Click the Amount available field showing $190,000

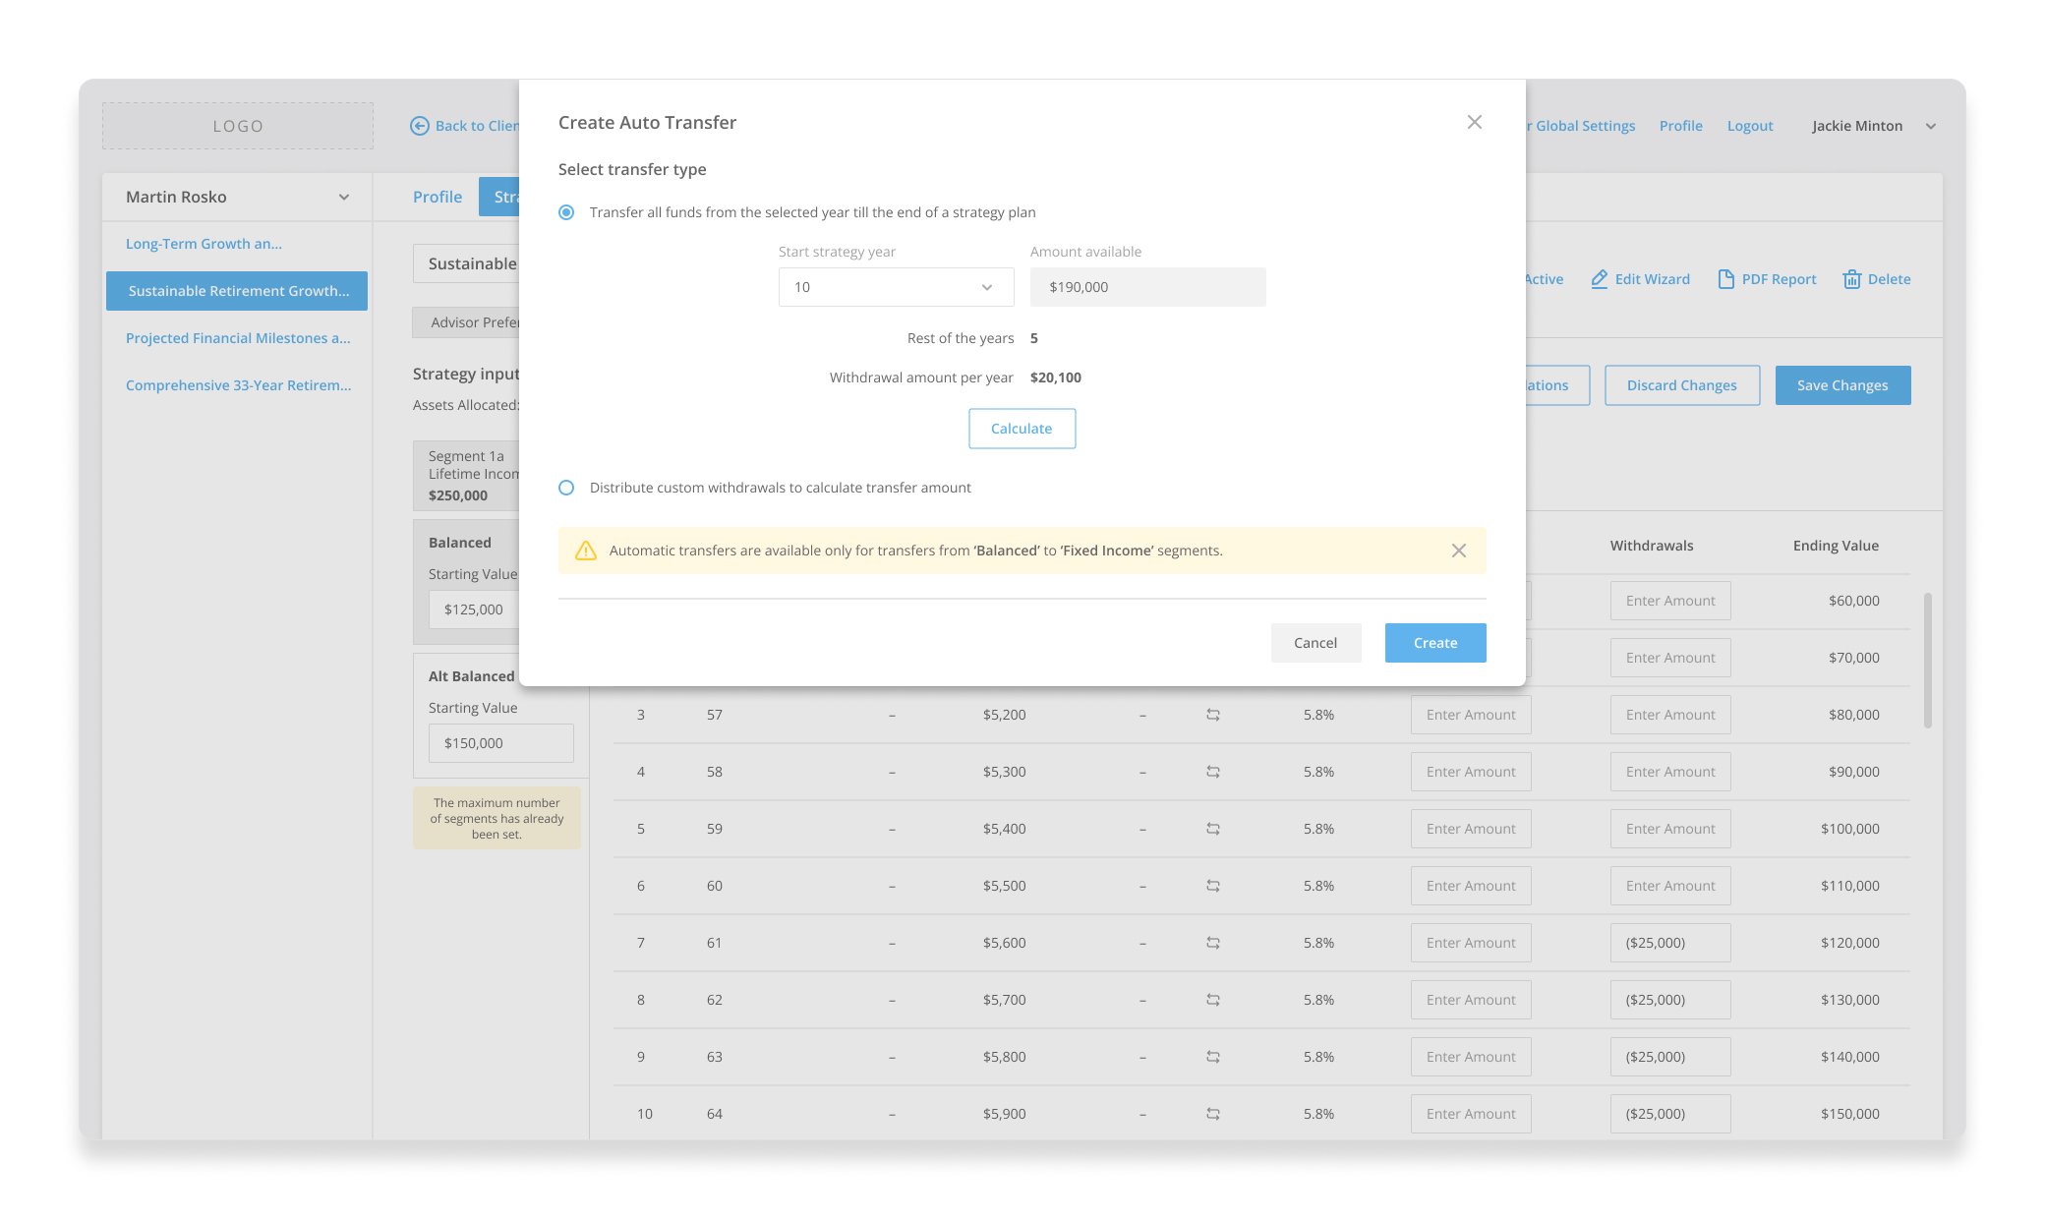1147,287
